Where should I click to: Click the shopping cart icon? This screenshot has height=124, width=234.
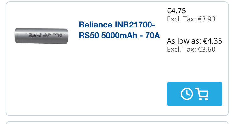(202, 94)
